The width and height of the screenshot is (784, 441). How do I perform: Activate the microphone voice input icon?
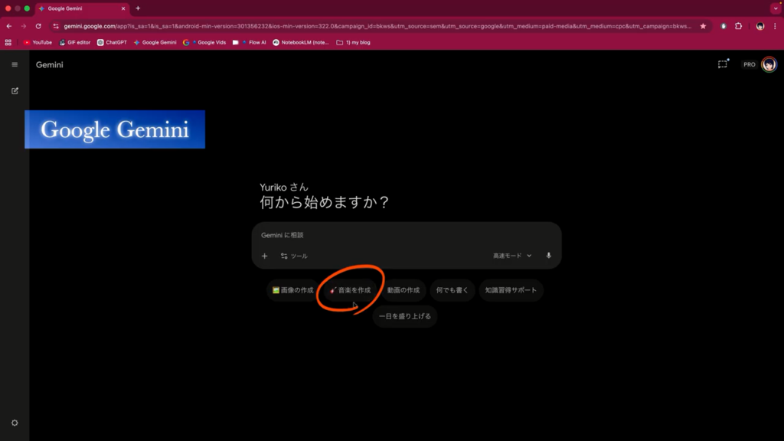click(548, 256)
